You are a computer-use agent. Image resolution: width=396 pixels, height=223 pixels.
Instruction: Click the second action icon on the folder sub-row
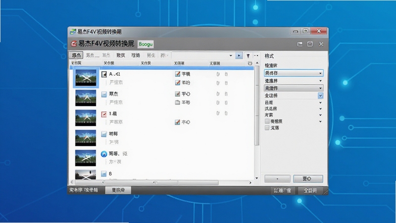226,103
